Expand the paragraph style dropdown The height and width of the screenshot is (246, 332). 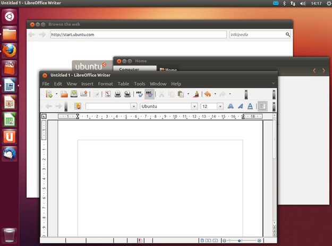pos(134,106)
